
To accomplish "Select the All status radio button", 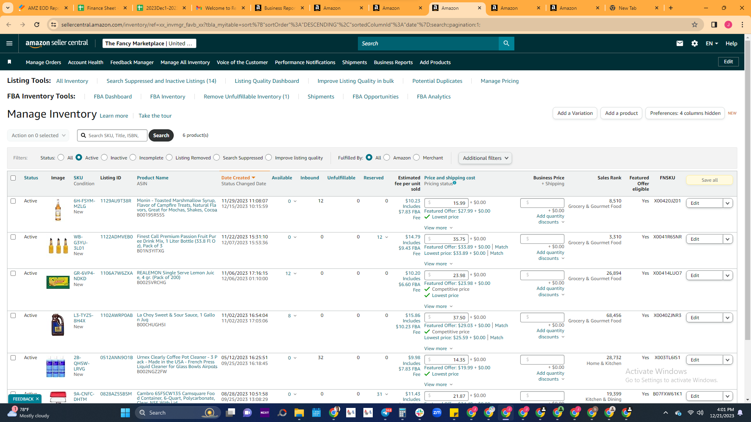I will click(x=61, y=157).
